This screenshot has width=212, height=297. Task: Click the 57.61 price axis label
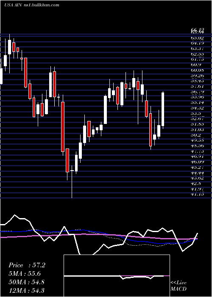(198, 87)
